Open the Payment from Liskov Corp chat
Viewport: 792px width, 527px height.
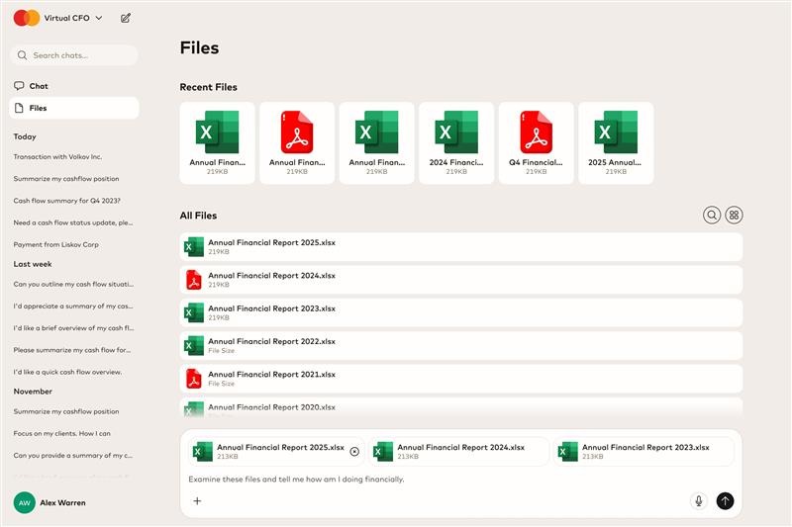tap(56, 244)
